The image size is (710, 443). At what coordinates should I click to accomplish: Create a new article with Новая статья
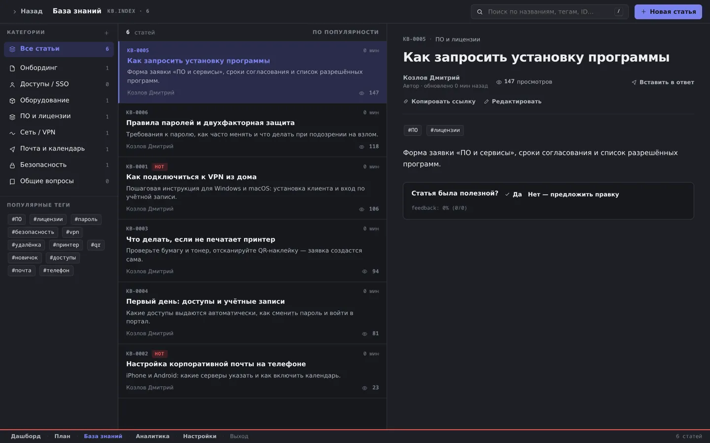pos(668,12)
